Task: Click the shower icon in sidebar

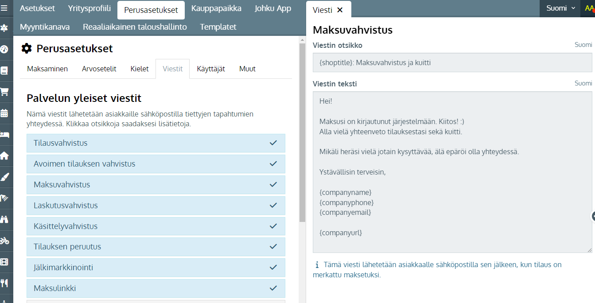Action: (4, 198)
